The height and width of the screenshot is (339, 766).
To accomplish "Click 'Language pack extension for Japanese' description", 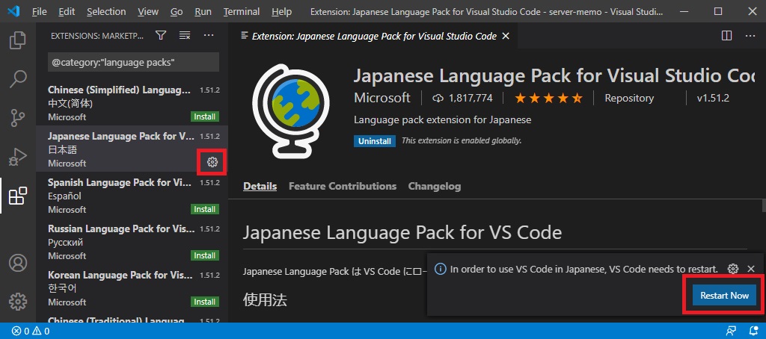I will [x=442, y=120].
